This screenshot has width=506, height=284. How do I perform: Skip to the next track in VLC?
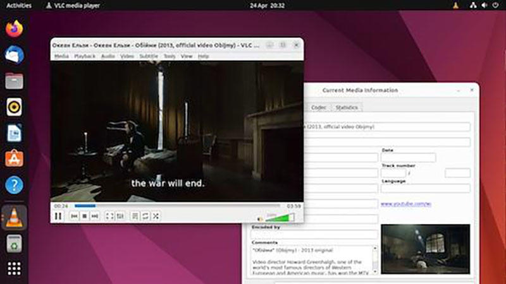[94, 216]
